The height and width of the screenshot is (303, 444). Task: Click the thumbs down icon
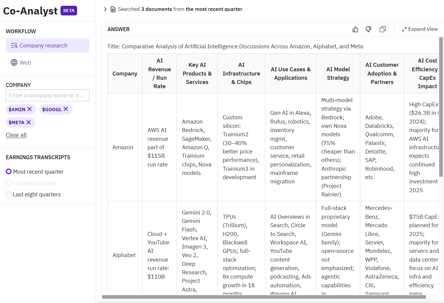pos(368,29)
